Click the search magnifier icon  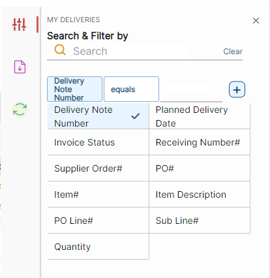(x=60, y=50)
